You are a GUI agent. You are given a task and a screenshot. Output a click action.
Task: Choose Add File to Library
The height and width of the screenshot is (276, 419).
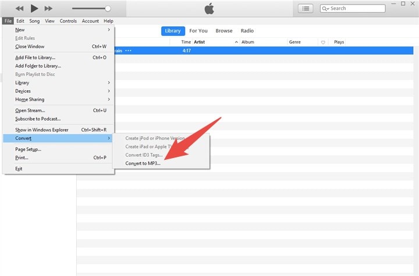pos(58,58)
